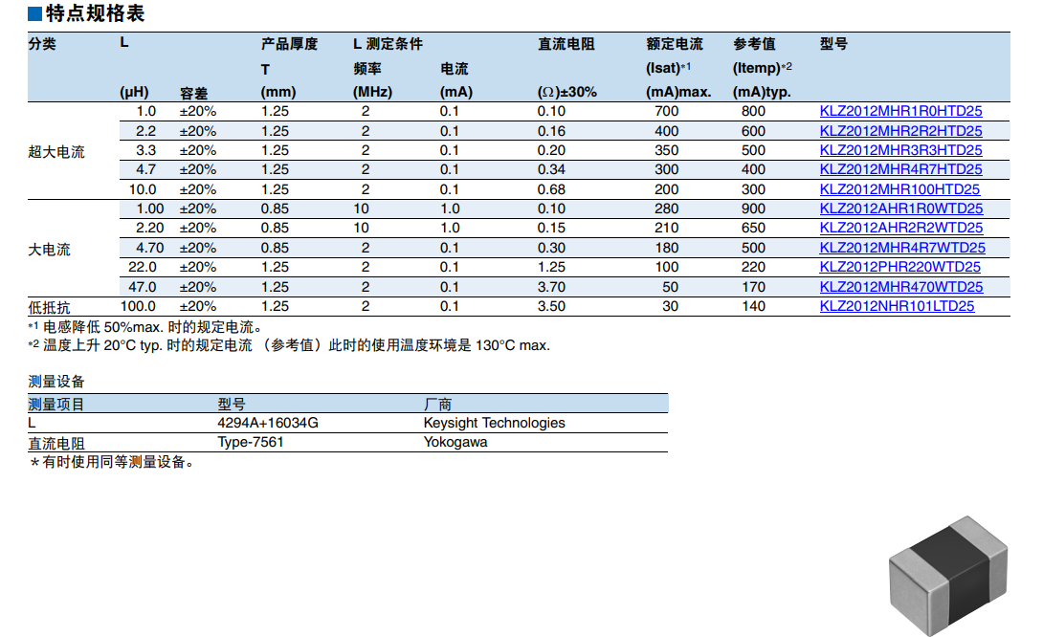Open the KLZ2012MHR100HTD25 part link
This screenshot has height=637, width=1043.
[899, 189]
